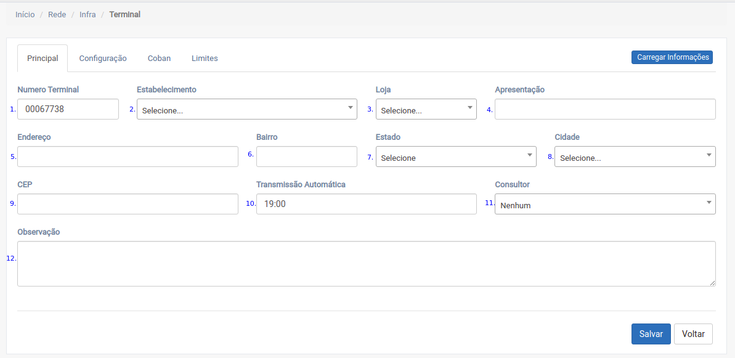Focus the Apresentação text field
735x358 pixels.
coord(604,109)
